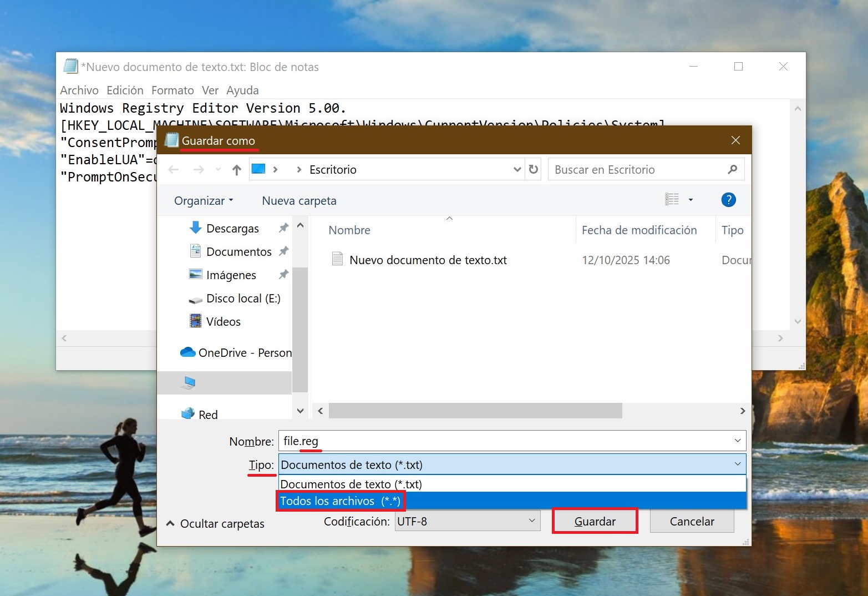The height and width of the screenshot is (596, 868).
Task: Open Disco local (E:) drive
Action: coord(243,299)
